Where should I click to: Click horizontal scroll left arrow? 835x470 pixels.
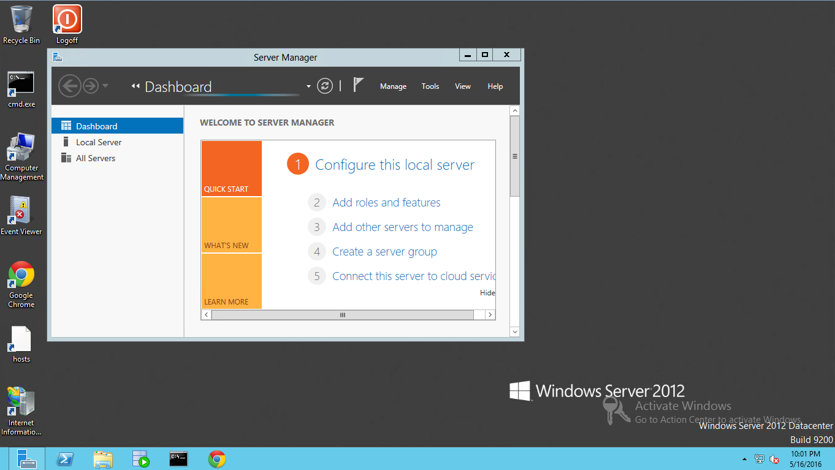click(207, 315)
